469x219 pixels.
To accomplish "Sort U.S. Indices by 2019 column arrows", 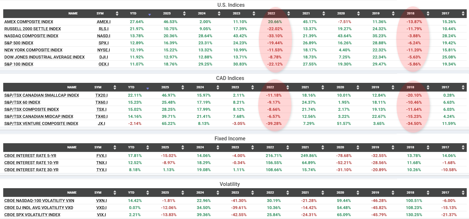I will pos(393,13).
